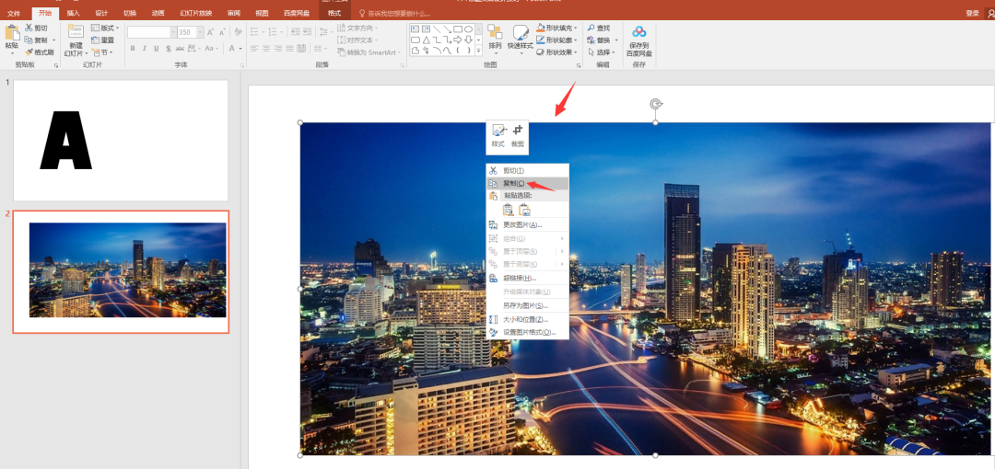Select 另存为图片(S) in context menu
Viewport: 995px width, 469px height.
524,305
